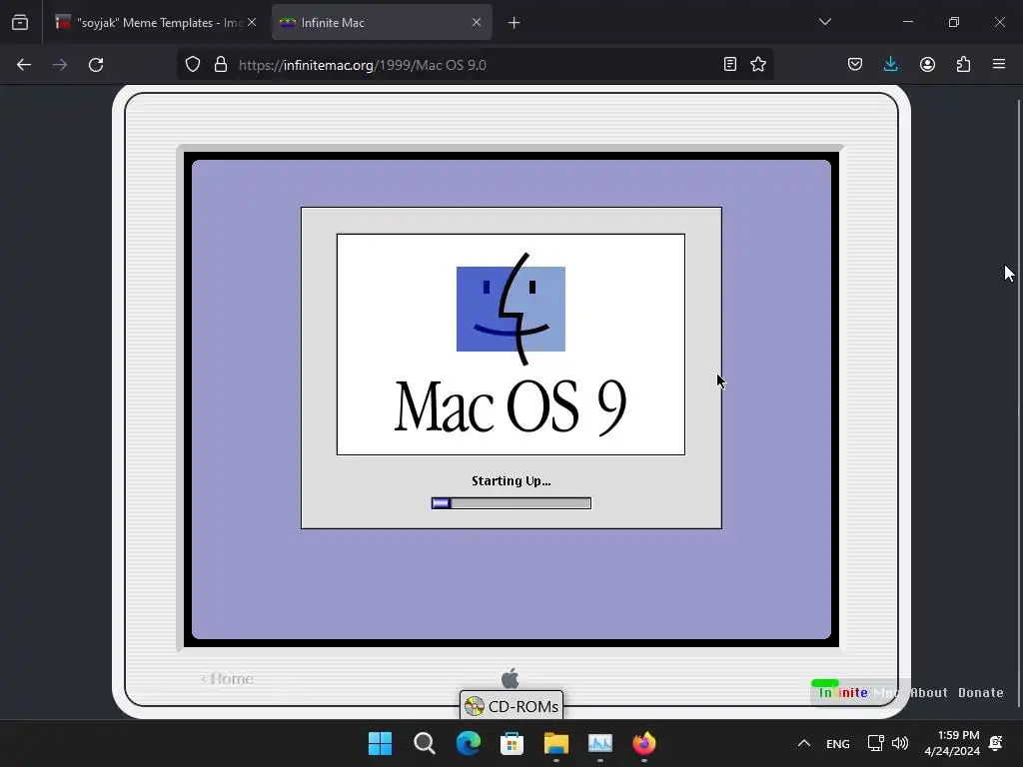This screenshot has width=1023, height=767.
Task: Click the Home link below the screen
Action: (227, 679)
